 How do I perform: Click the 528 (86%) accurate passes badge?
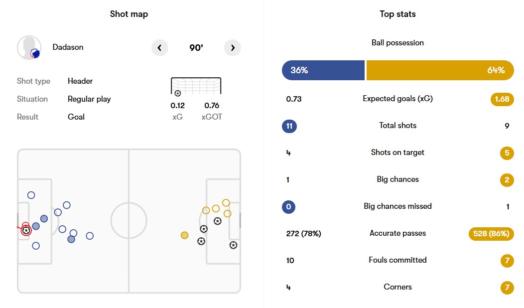(491, 233)
